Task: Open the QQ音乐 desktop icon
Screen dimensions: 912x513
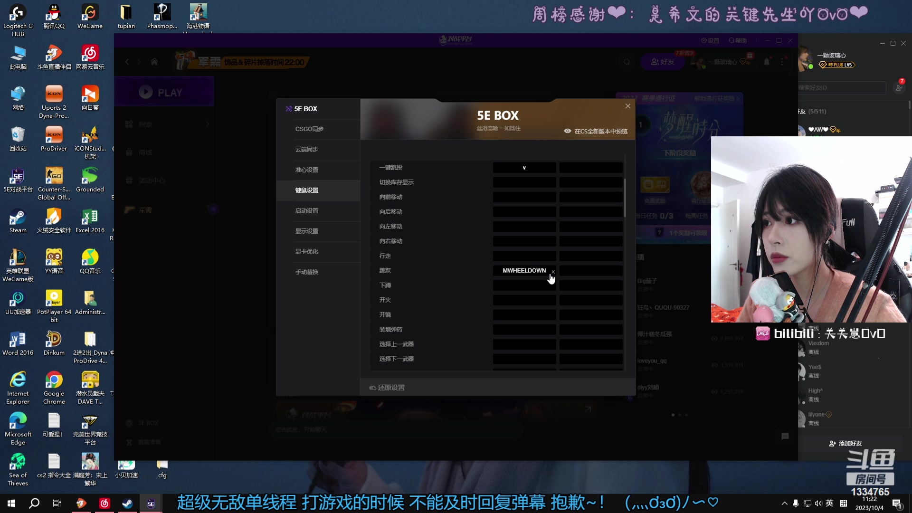Action: pos(90,261)
